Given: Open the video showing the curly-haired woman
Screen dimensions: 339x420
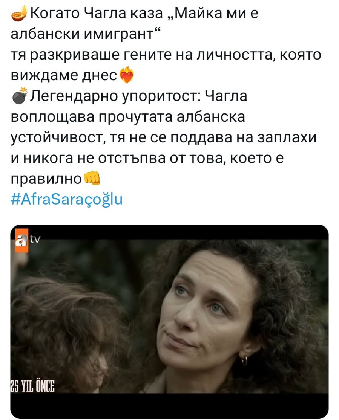Looking at the screenshot, I should 170,321.
